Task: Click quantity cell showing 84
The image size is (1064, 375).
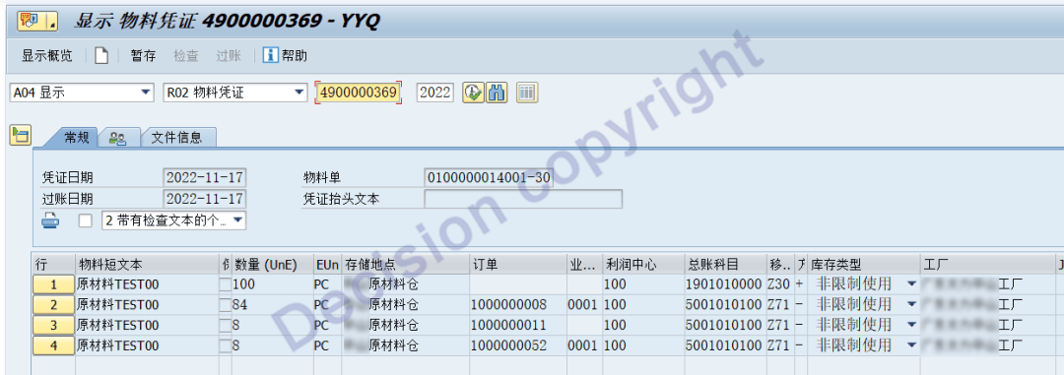Action: tap(273, 304)
